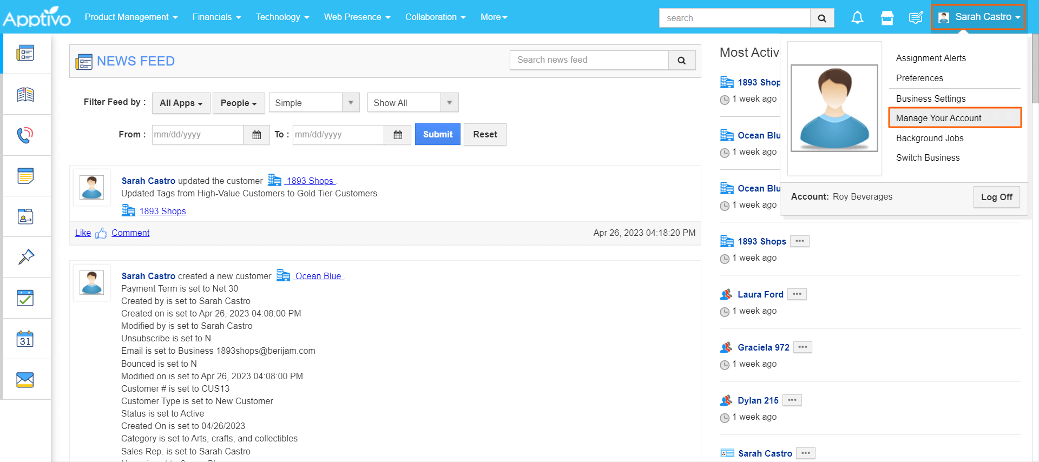Click the Apptivo logo
The height and width of the screenshot is (462, 1039).
tap(37, 17)
